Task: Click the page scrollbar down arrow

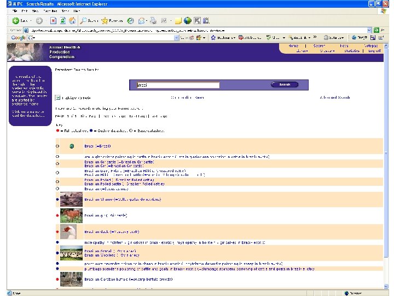Action: (386, 287)
